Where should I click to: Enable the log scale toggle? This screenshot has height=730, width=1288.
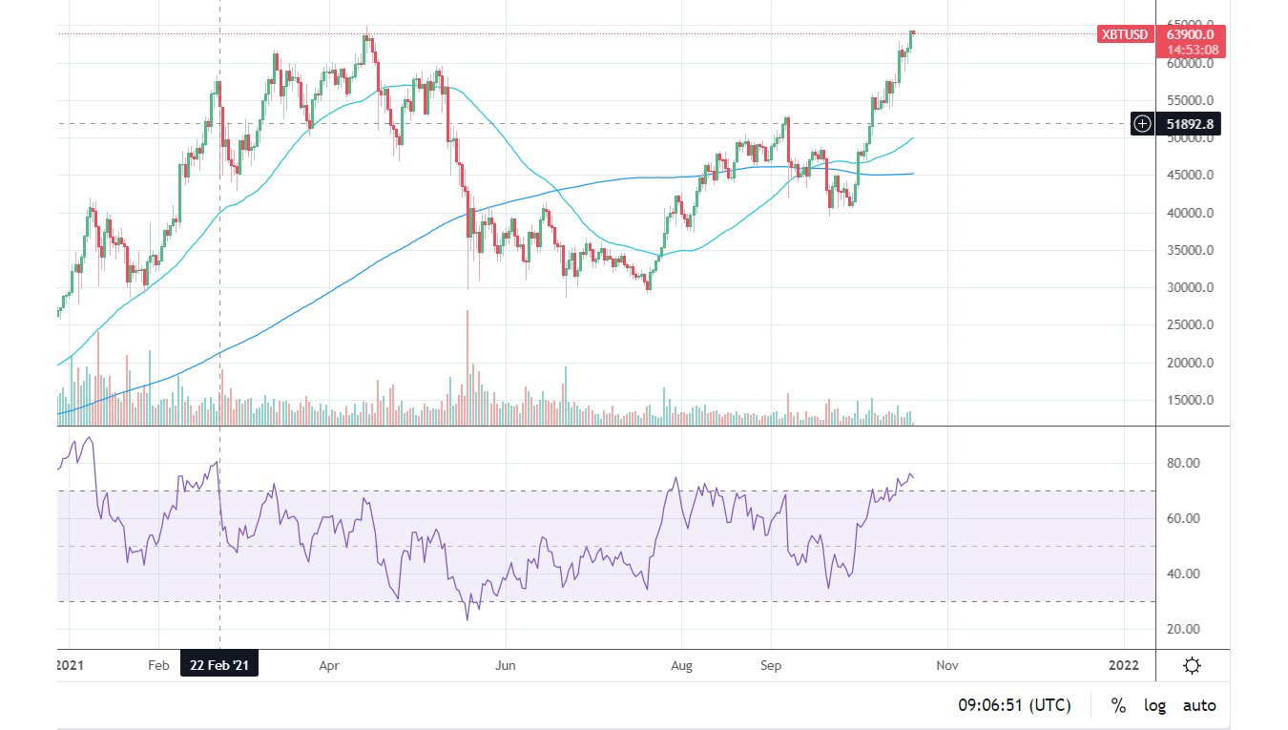pos(1155,705)
